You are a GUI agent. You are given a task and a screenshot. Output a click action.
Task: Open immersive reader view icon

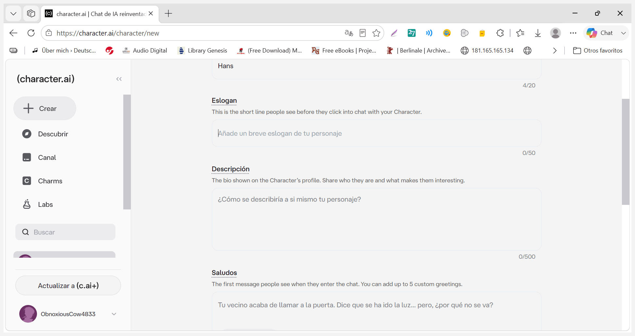(x=363, y=33)
